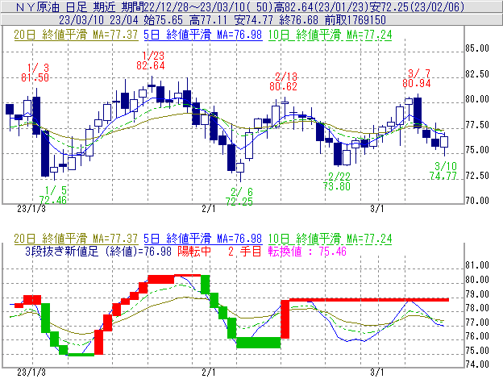Image resolution: width=503 pixels, height=383 pixels.
Task: Click the daily high 高77.11
Action: 209,20
